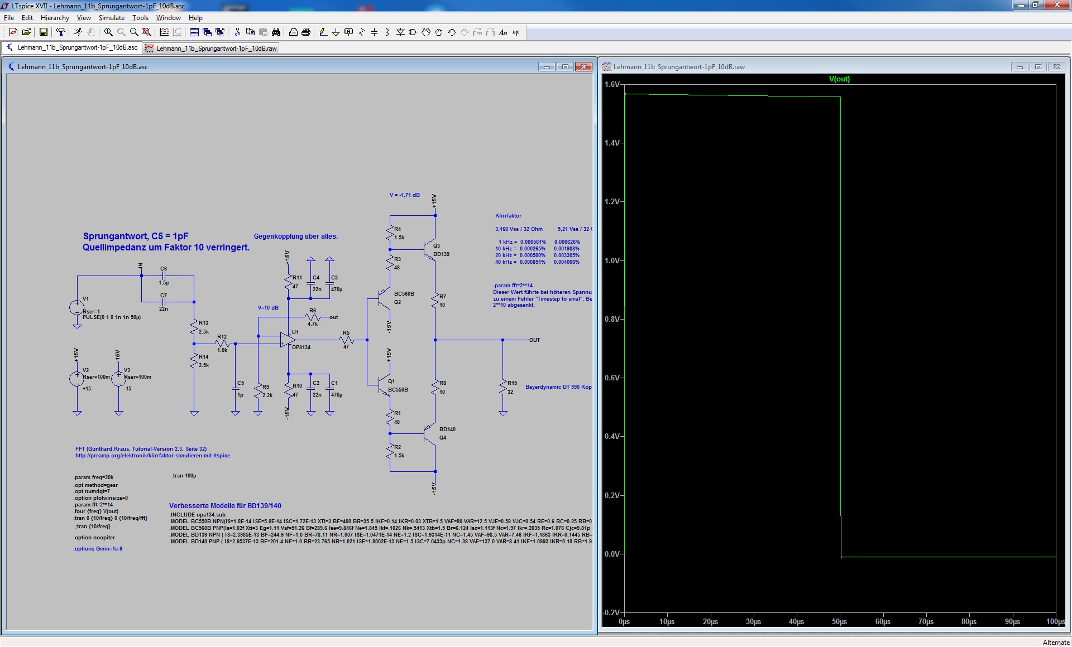The width and height of the screenshot is (1072, 647).
Task: Click the Cut scissors icon
Action: pyautogui.click(x=237, y=32)
